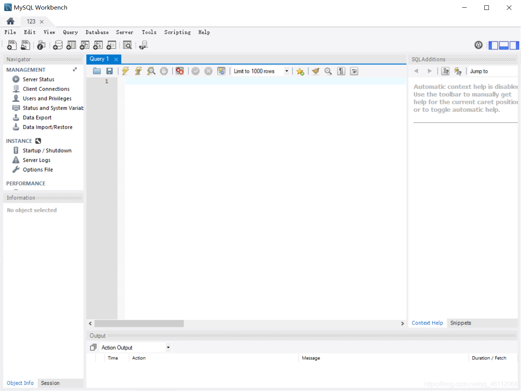Close the 123 connection tab
The image size is (521, 391).
42,22
